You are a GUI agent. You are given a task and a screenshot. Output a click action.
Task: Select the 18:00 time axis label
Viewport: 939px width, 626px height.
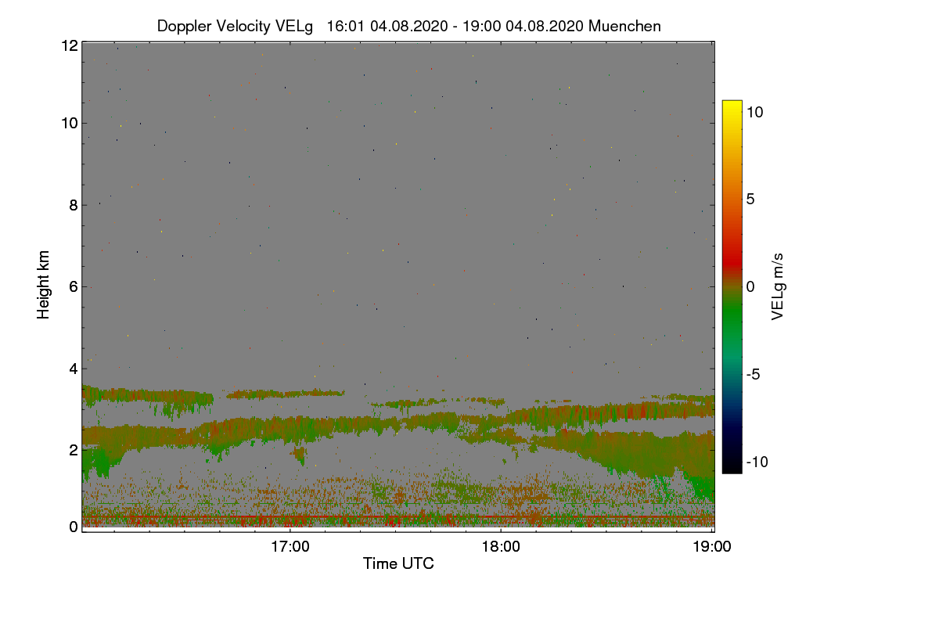[x=501, y=546]
